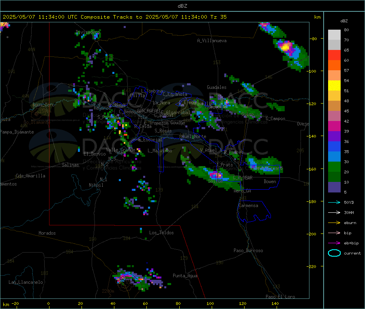Click the magenta eb+bip track arrow
Viewport: 365px width, 309px height.
tap(334, 243)
